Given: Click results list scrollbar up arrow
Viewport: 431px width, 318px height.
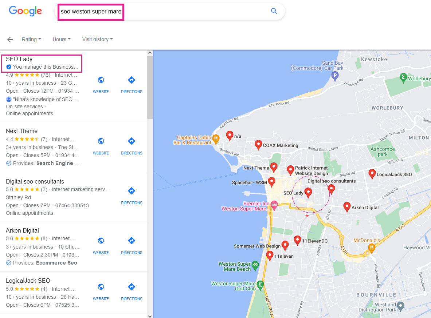Looking at the screenshot, I should click(x=150, y=53).
